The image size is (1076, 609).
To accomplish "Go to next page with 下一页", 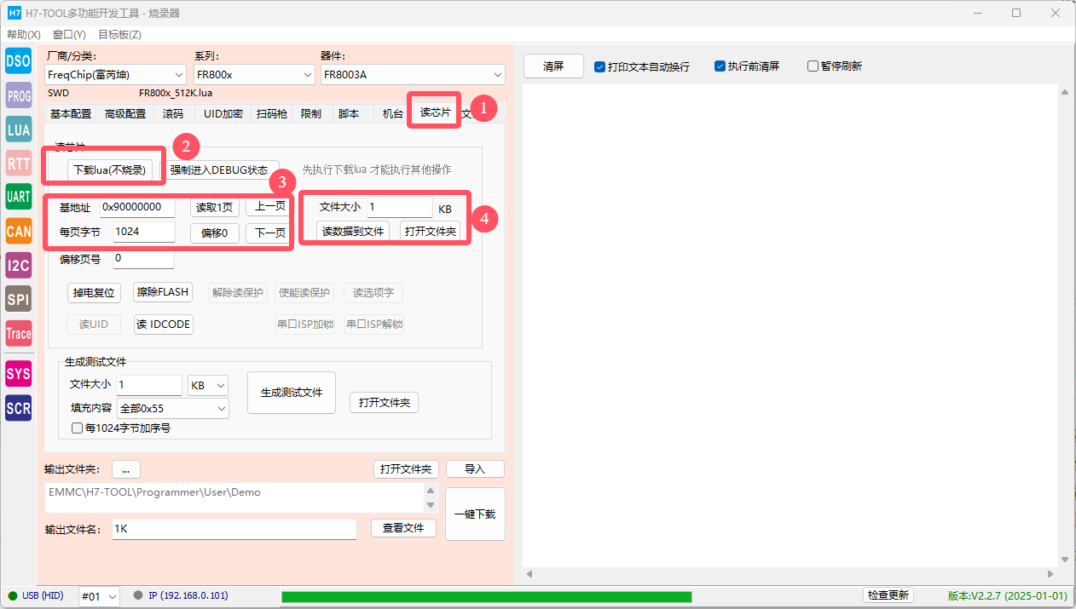I will pyautogui.click(x=270, y=233).
